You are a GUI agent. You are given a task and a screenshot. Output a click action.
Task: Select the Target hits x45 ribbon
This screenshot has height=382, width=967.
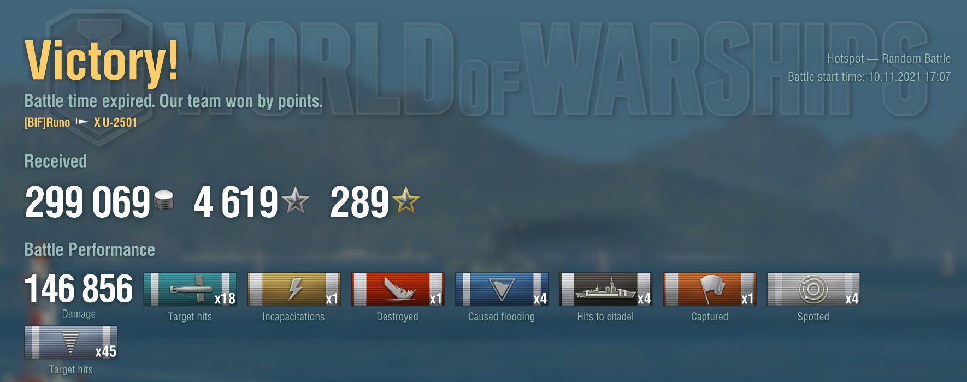[71, 342]
